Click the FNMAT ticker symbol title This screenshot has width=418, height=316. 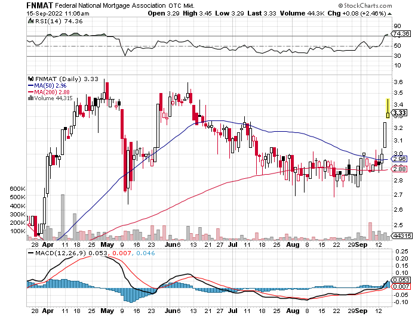click(x=40, y=5)
